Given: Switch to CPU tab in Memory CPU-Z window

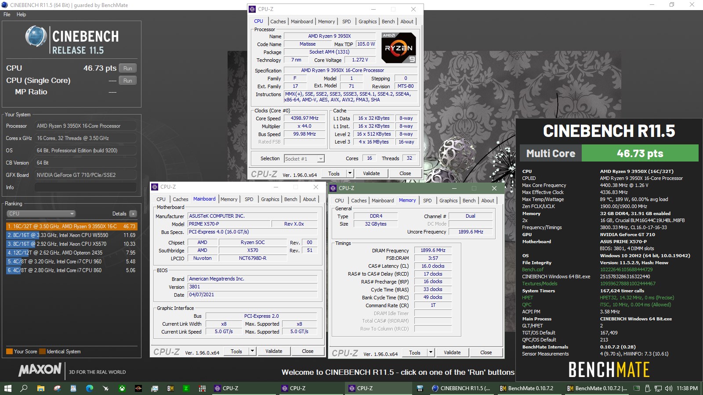Looking at the screenshot, I should (x=340, y=201).
